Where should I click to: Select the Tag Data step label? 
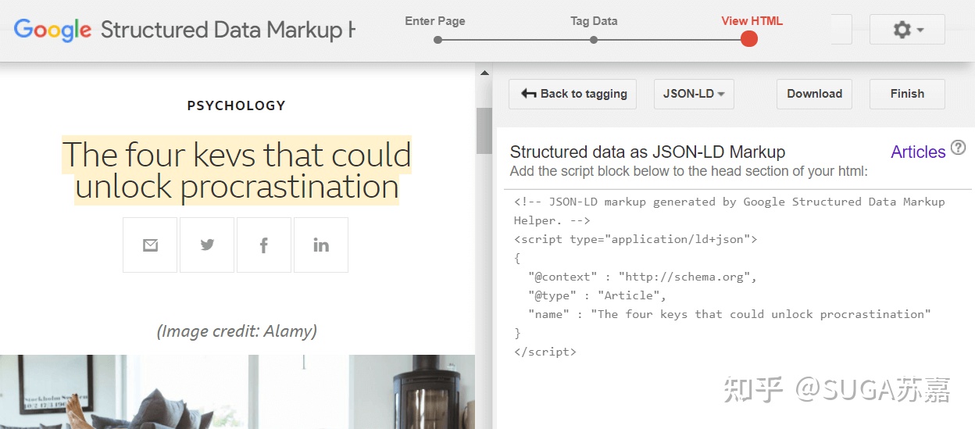click(594, 21)
